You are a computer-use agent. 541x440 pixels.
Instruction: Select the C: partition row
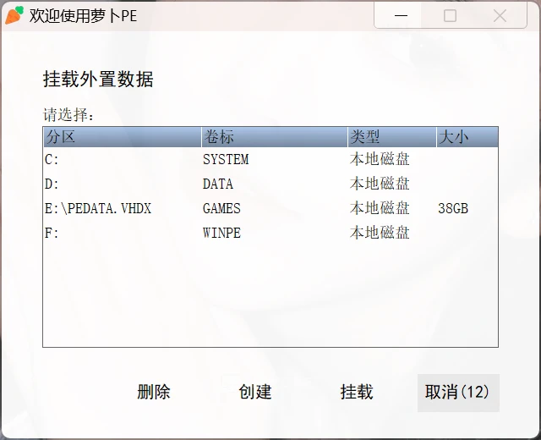[270, 160]
